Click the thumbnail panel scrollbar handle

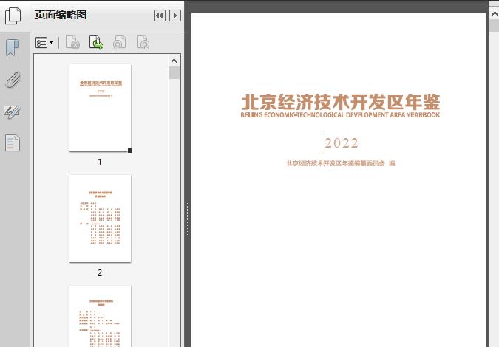174,73
